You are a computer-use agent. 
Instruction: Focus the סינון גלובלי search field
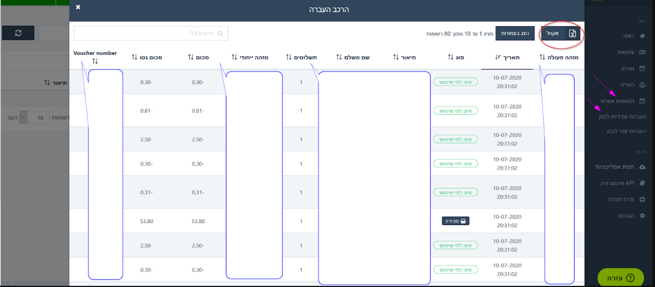(x=151, y=33)
